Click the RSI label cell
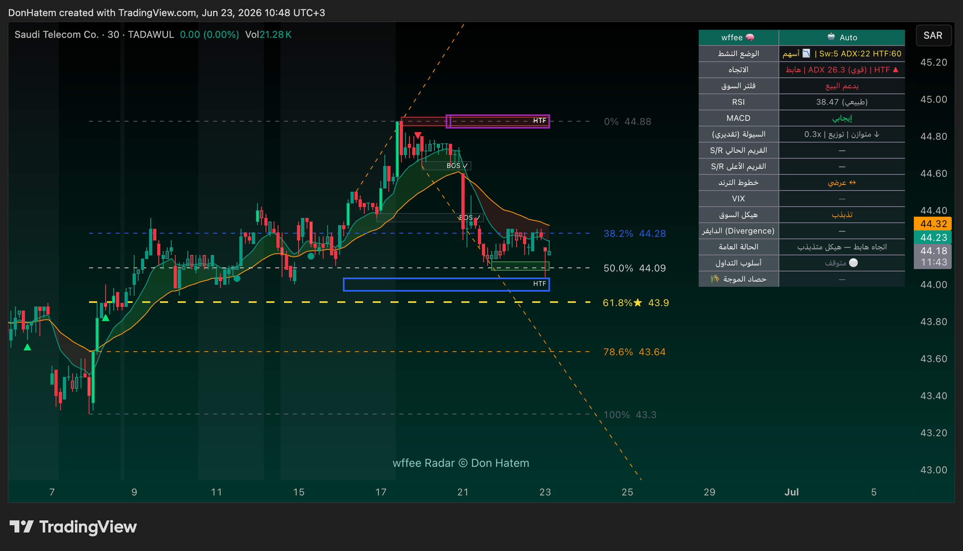The width and height of the screenshot is (963, 551). point(739,102)
